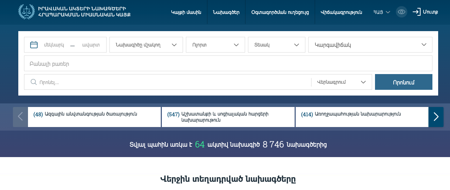Expand the Կարգավիճակ dropdown
450x190 pixels.
(x=370, y=45)
